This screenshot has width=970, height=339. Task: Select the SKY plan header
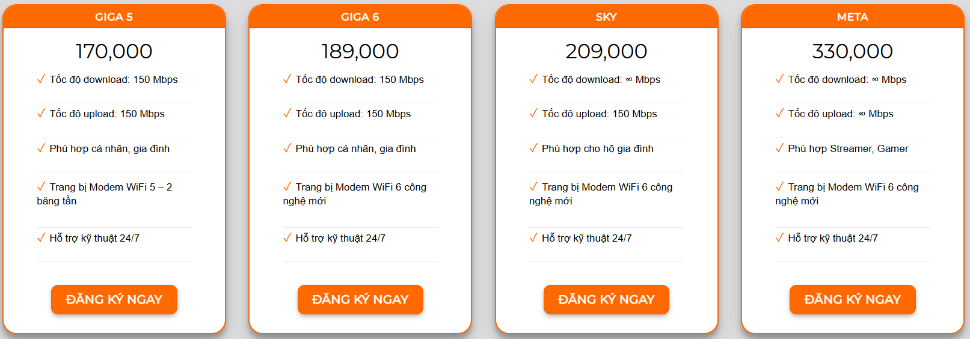pos(606,17)
